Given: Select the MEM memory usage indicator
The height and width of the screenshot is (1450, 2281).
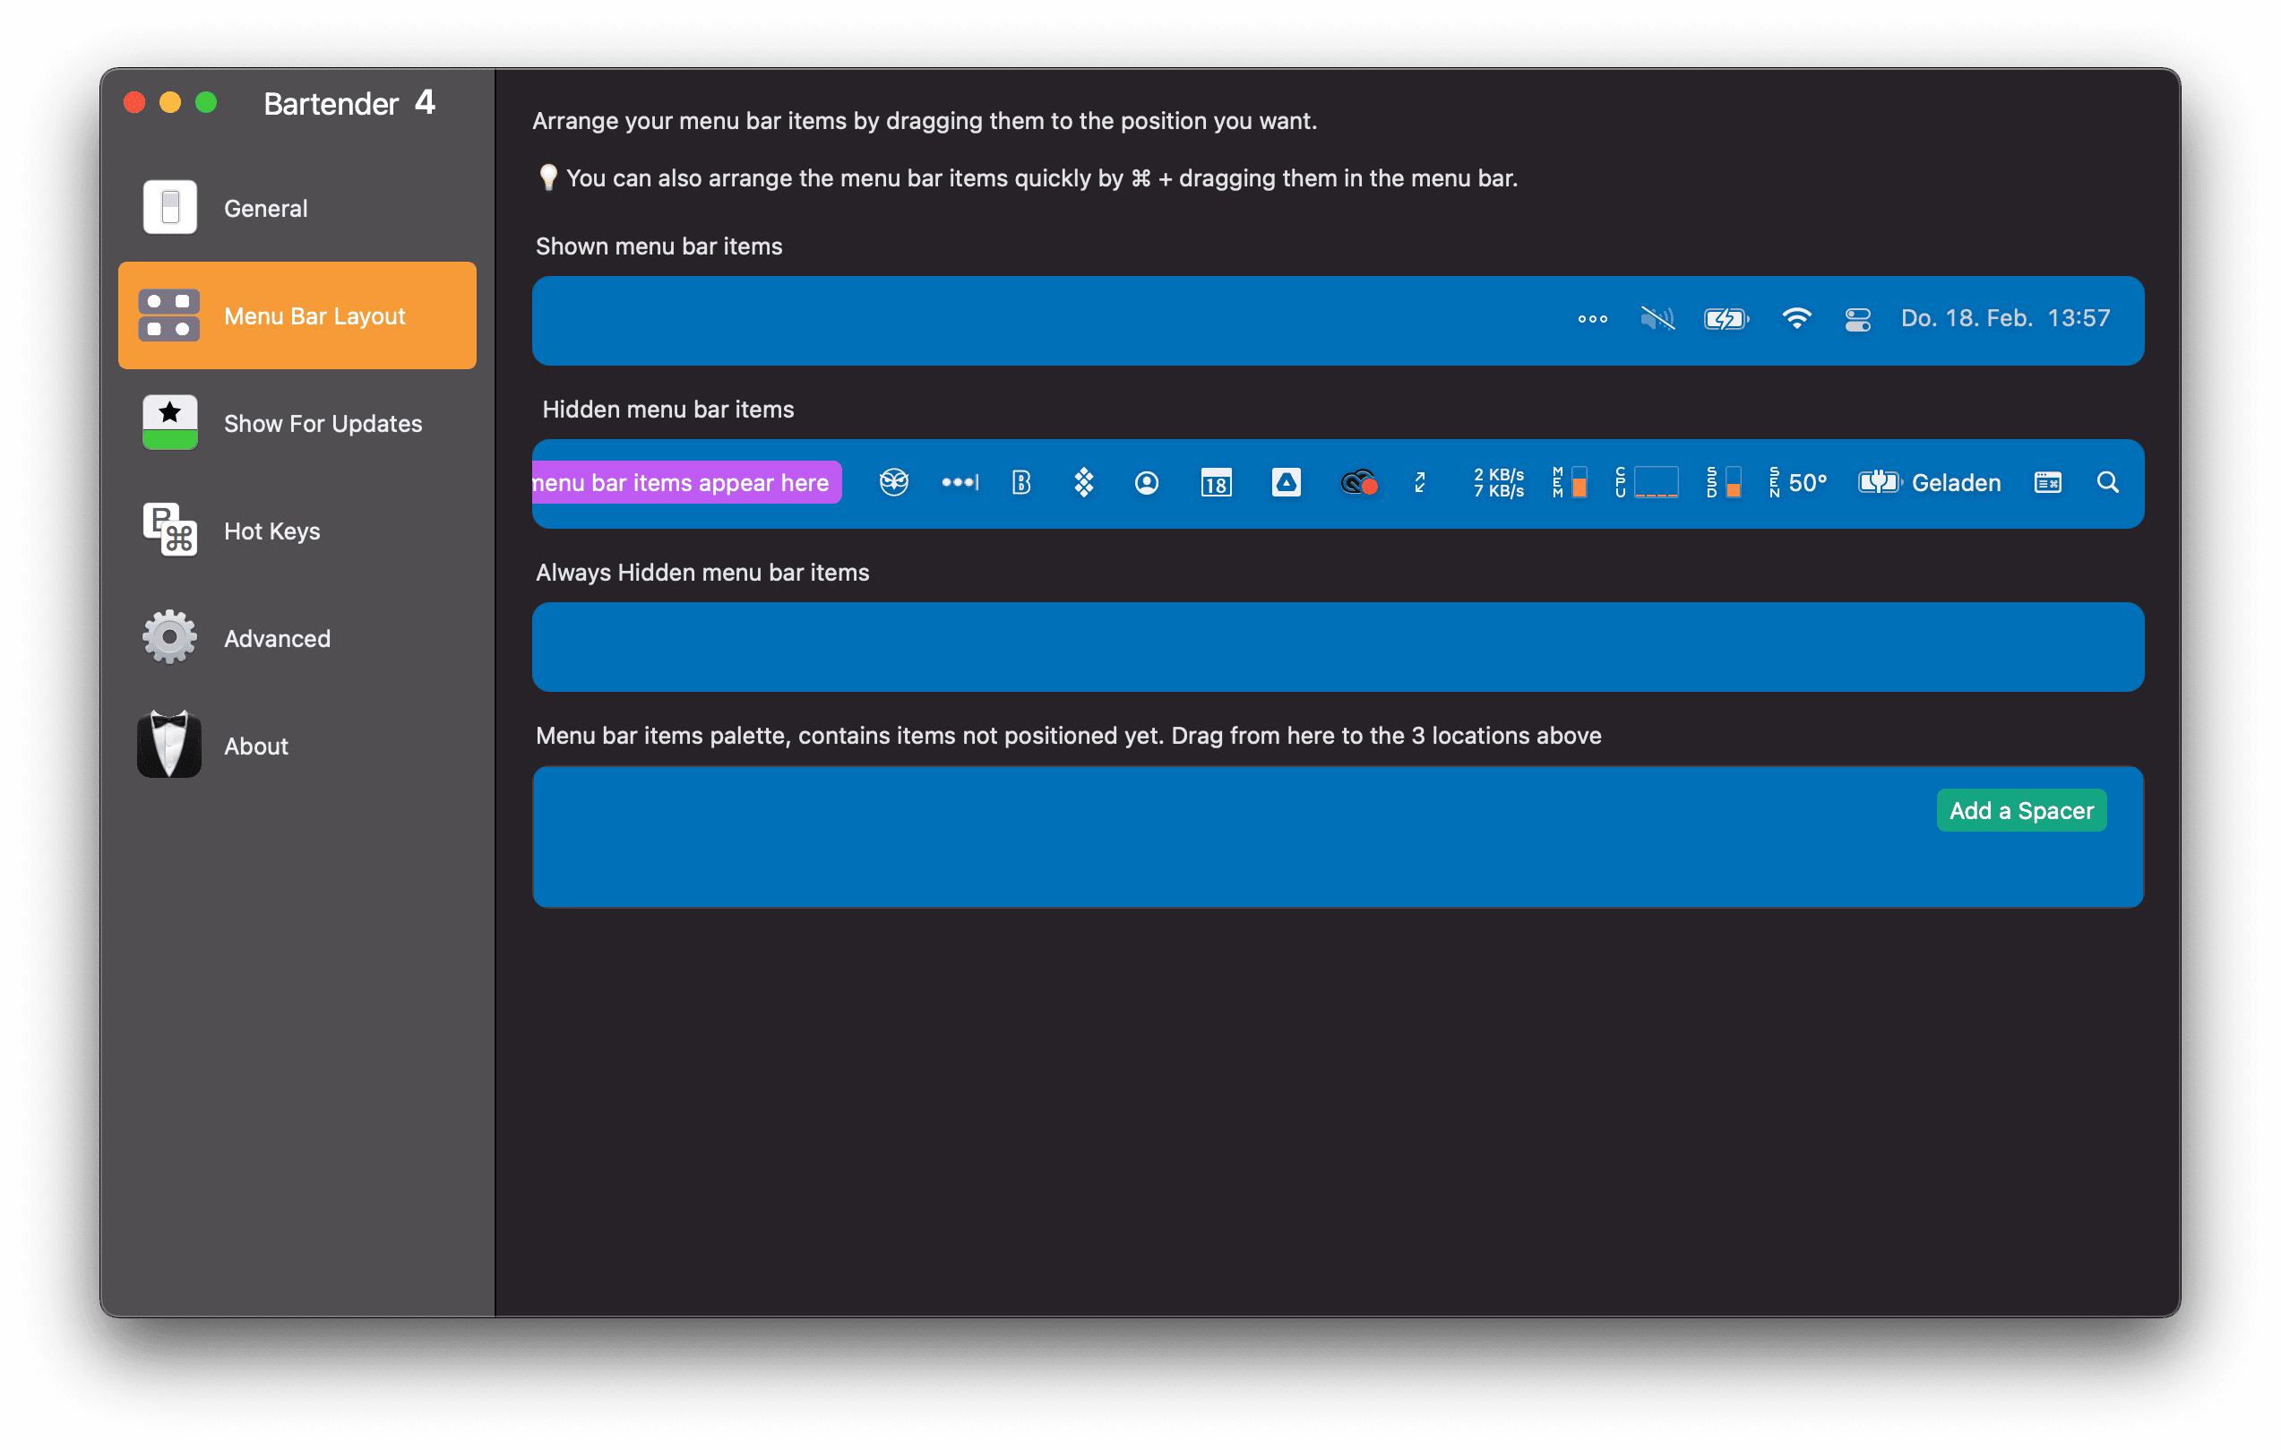Looking at the screenshot, I should click(x=1570, y=482).
